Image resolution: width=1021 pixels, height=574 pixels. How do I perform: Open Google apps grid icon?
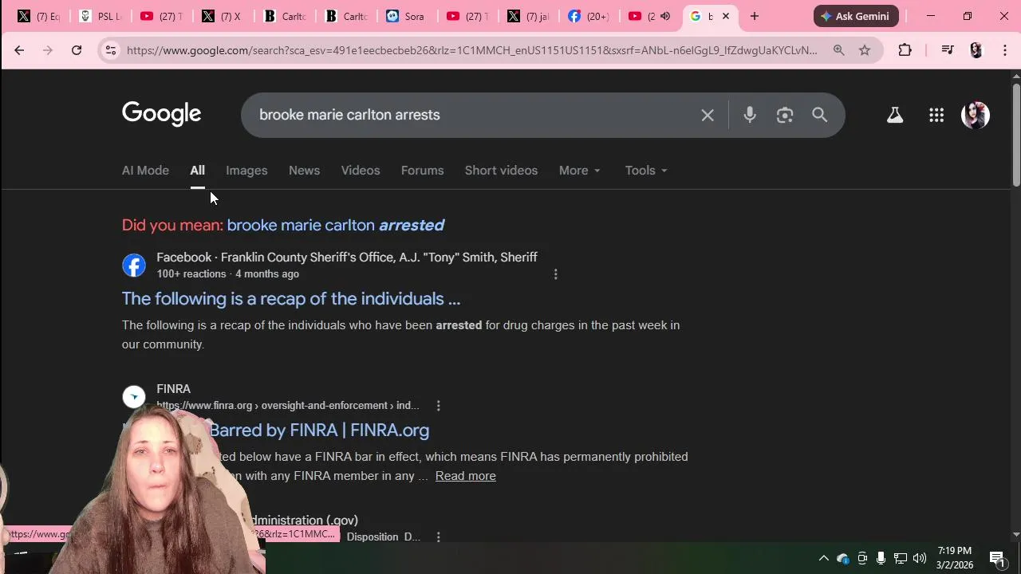coord(936,115)
